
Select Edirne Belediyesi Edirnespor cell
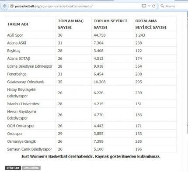[x=30, y=66]
